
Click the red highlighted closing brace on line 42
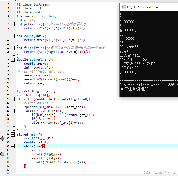(25, 166)
